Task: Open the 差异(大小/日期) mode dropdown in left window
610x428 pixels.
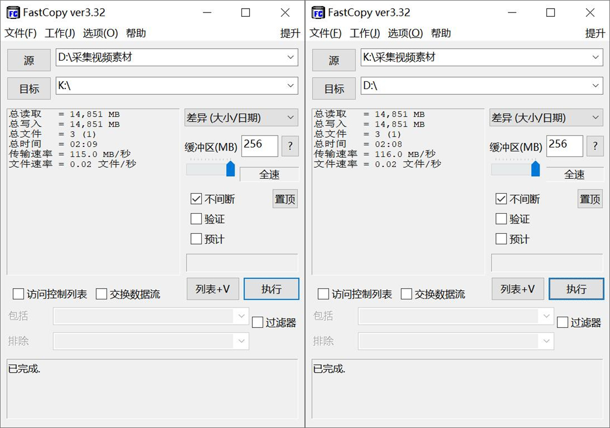Action: coord(242,118)
